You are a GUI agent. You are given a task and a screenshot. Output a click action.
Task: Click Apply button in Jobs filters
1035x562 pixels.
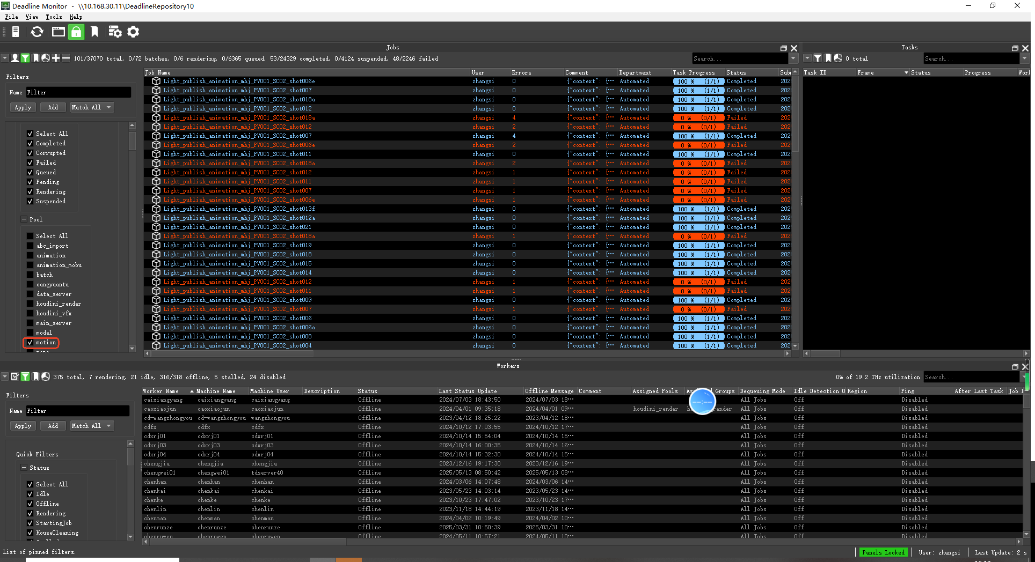coord(23,107)
